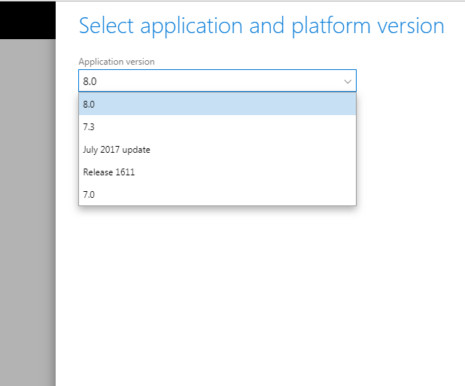This screenshot has height=386, width=465.
Task: Choose the 7.0 entry at the list bottom
Action: pos(217,195)
